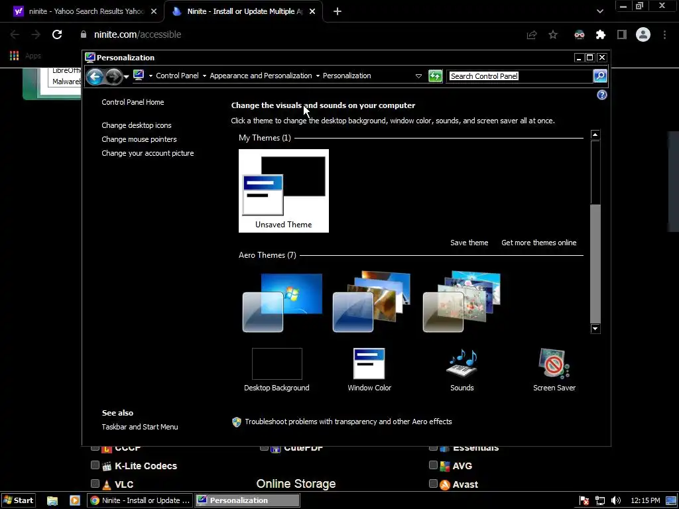679x509 pixels.
Task: Open a new Chrome tab
Action: tap(338, 12)
